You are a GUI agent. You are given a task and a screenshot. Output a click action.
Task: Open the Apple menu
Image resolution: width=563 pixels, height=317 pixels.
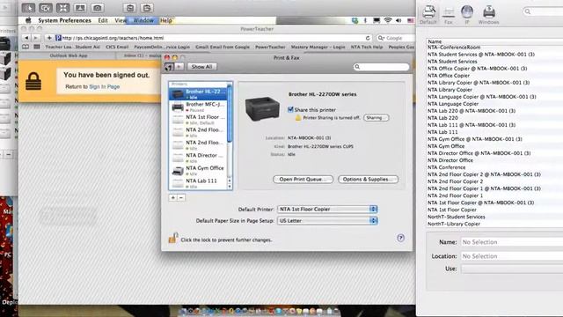click(x=28, y=20)
